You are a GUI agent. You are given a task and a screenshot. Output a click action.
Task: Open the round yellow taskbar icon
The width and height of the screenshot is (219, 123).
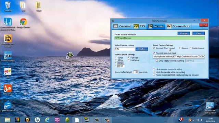pyautogui.click(x=27, y=120)
